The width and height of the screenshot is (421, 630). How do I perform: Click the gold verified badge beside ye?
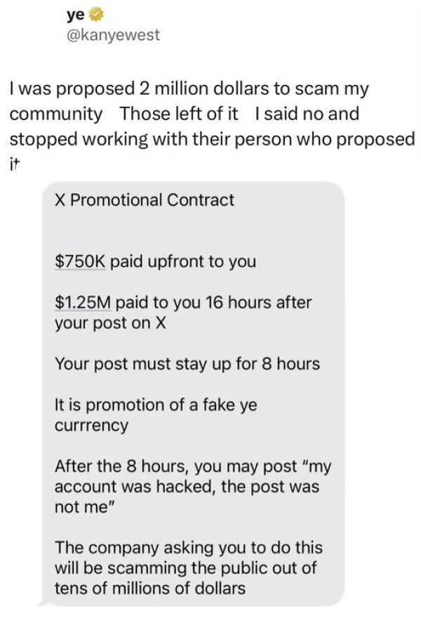pyautogui.click(x=96, y=15)
